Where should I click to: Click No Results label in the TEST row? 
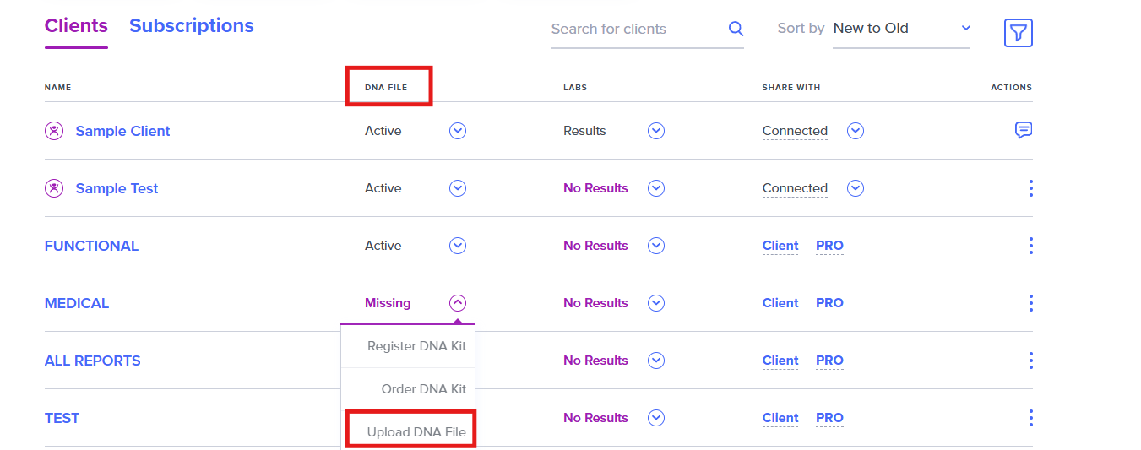click(x=595, y=418)
